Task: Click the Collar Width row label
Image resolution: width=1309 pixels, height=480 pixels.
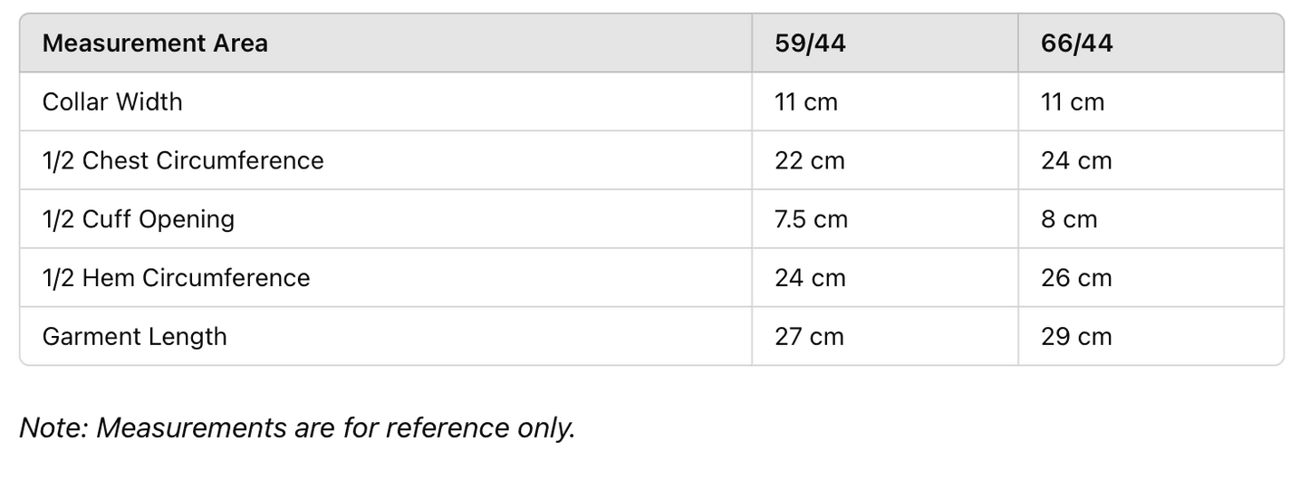Action: [x=112, y=101]
